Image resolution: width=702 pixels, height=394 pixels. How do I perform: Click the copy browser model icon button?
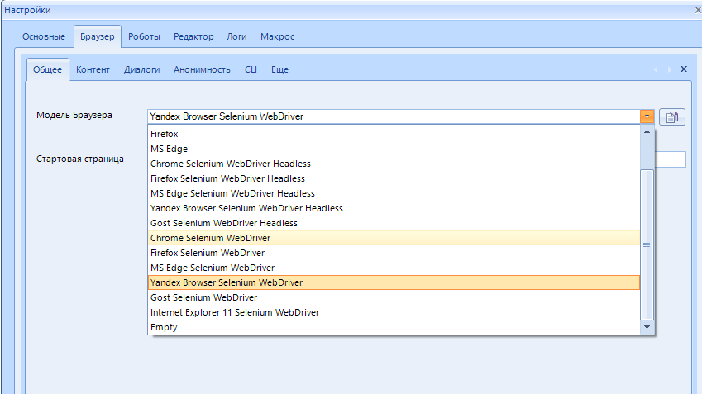672,117
